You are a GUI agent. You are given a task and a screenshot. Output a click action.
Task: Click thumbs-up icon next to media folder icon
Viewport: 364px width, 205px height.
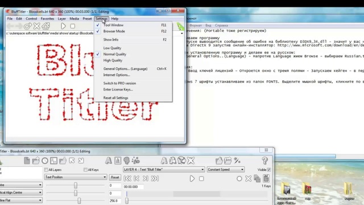click(219, 161)
